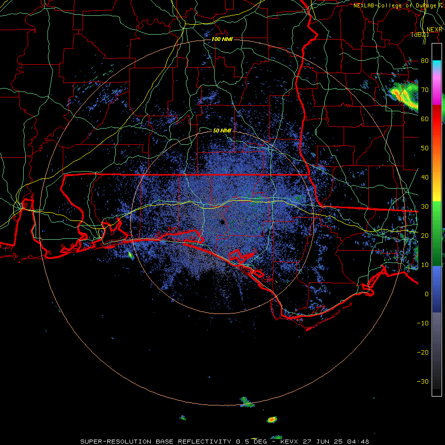Click the black radar site dot at center
This screenshot has height=445, width=445.
coord(223,222)
